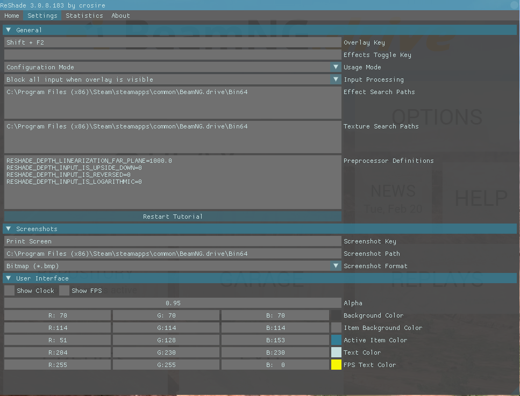Open the Item Background Color swatch

(x=336, y=328)
